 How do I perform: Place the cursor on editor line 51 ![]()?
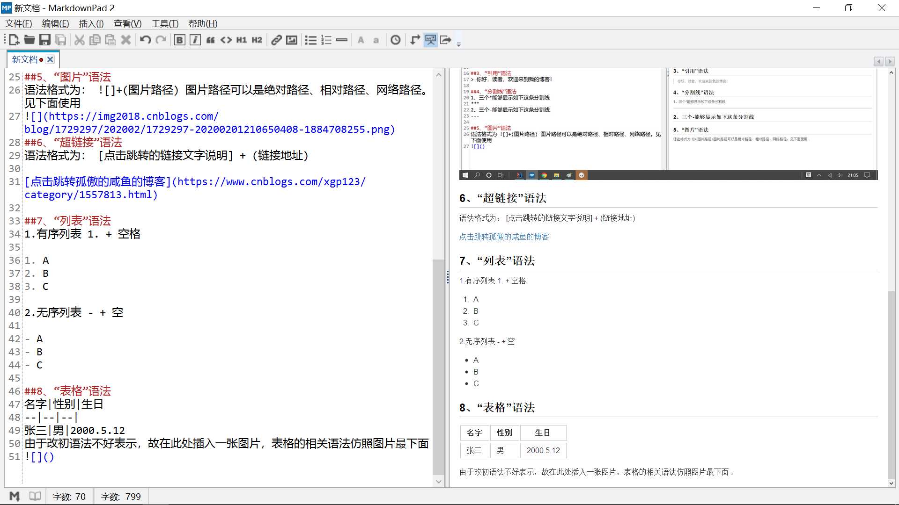pyautogui.click(x=40, y=456)
